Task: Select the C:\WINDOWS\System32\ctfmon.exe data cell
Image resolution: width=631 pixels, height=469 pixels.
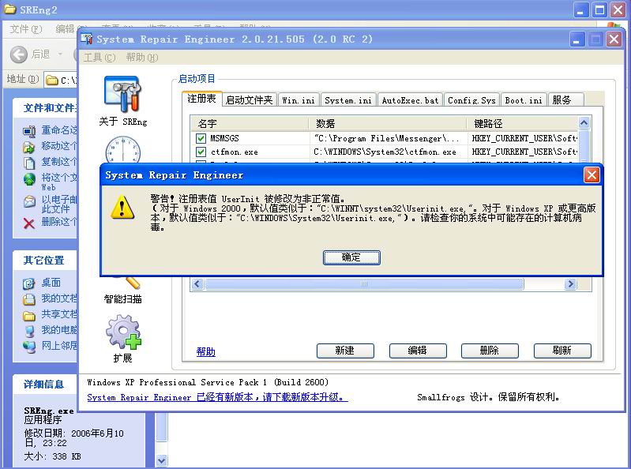Action: click(x=385, y=152)
